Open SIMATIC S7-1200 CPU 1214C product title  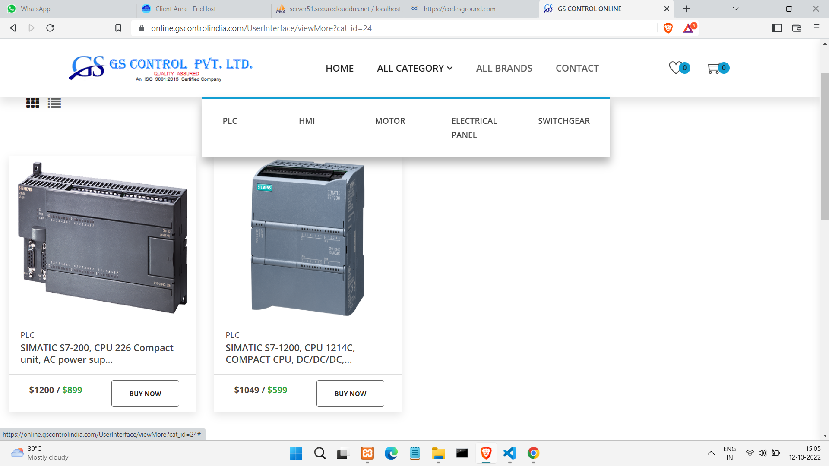pyautogui.click(x=290, y=354)
